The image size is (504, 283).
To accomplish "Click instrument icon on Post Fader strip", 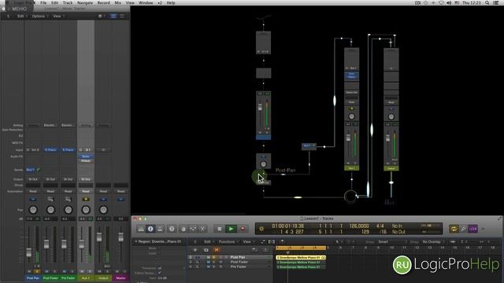I will click(x=50, y=199).
